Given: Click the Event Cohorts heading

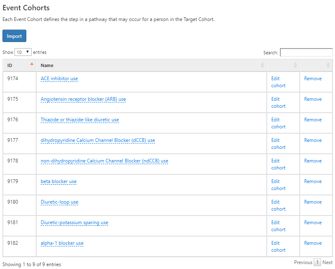Looking at the screenshot, I should 26,8.
